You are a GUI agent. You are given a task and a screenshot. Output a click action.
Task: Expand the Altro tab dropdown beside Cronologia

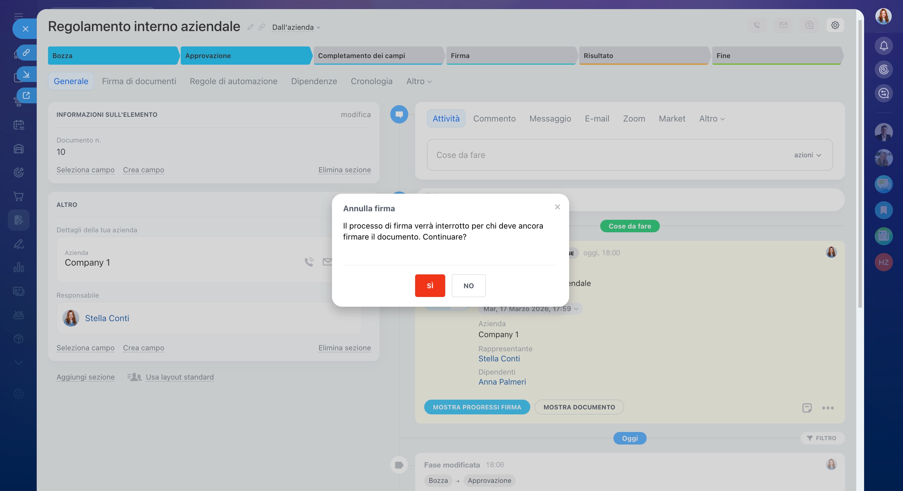click(x=419, y=81)
